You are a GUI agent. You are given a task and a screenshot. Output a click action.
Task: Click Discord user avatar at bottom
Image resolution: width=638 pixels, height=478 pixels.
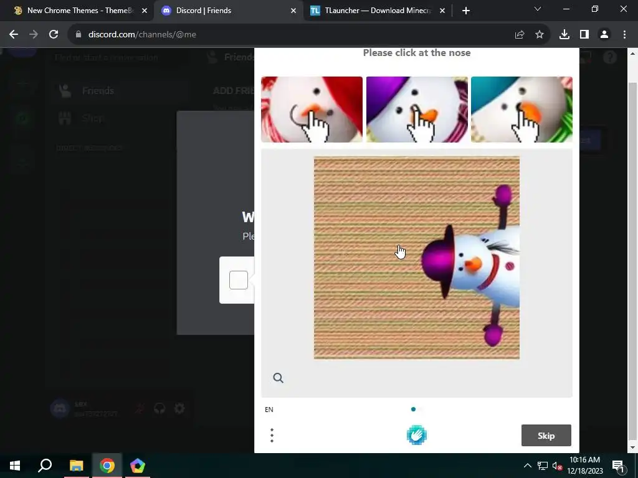[60, 408]
